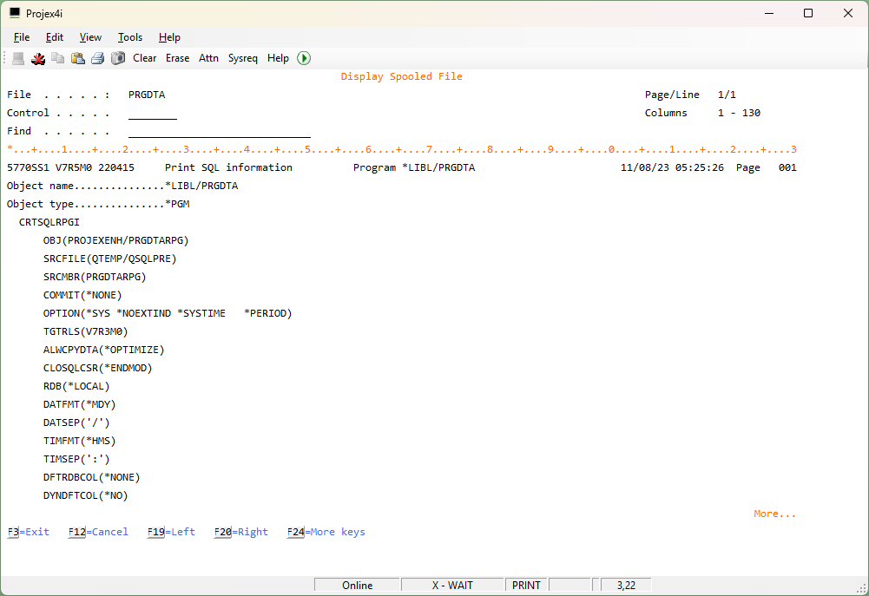
Task: Click the printer icon in toolbar
Action: [97, 58]
